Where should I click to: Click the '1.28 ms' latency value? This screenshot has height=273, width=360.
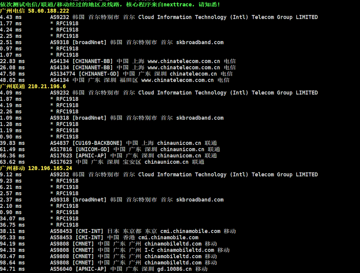(11, 124)
